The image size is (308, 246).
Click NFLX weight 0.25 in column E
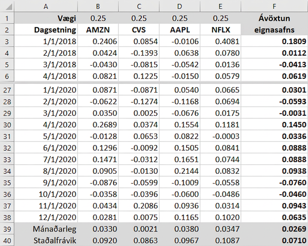(x=220, y=18)
